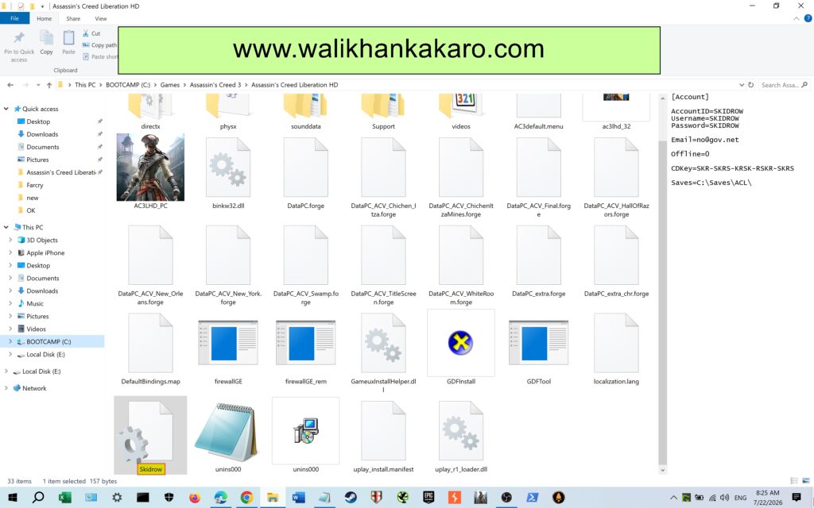Image resolution: width=814 pixels, height=508 pixels.
Task: Select the Skidrow configuration file
Action: [150, 436]
